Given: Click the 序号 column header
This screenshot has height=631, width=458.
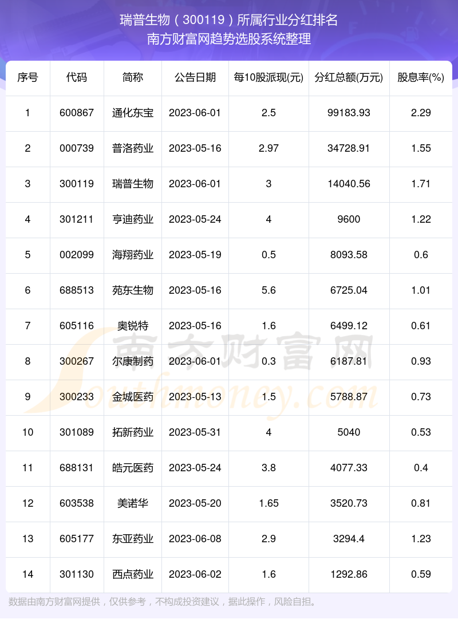Looking at the screenshot, I should (27, 77).
